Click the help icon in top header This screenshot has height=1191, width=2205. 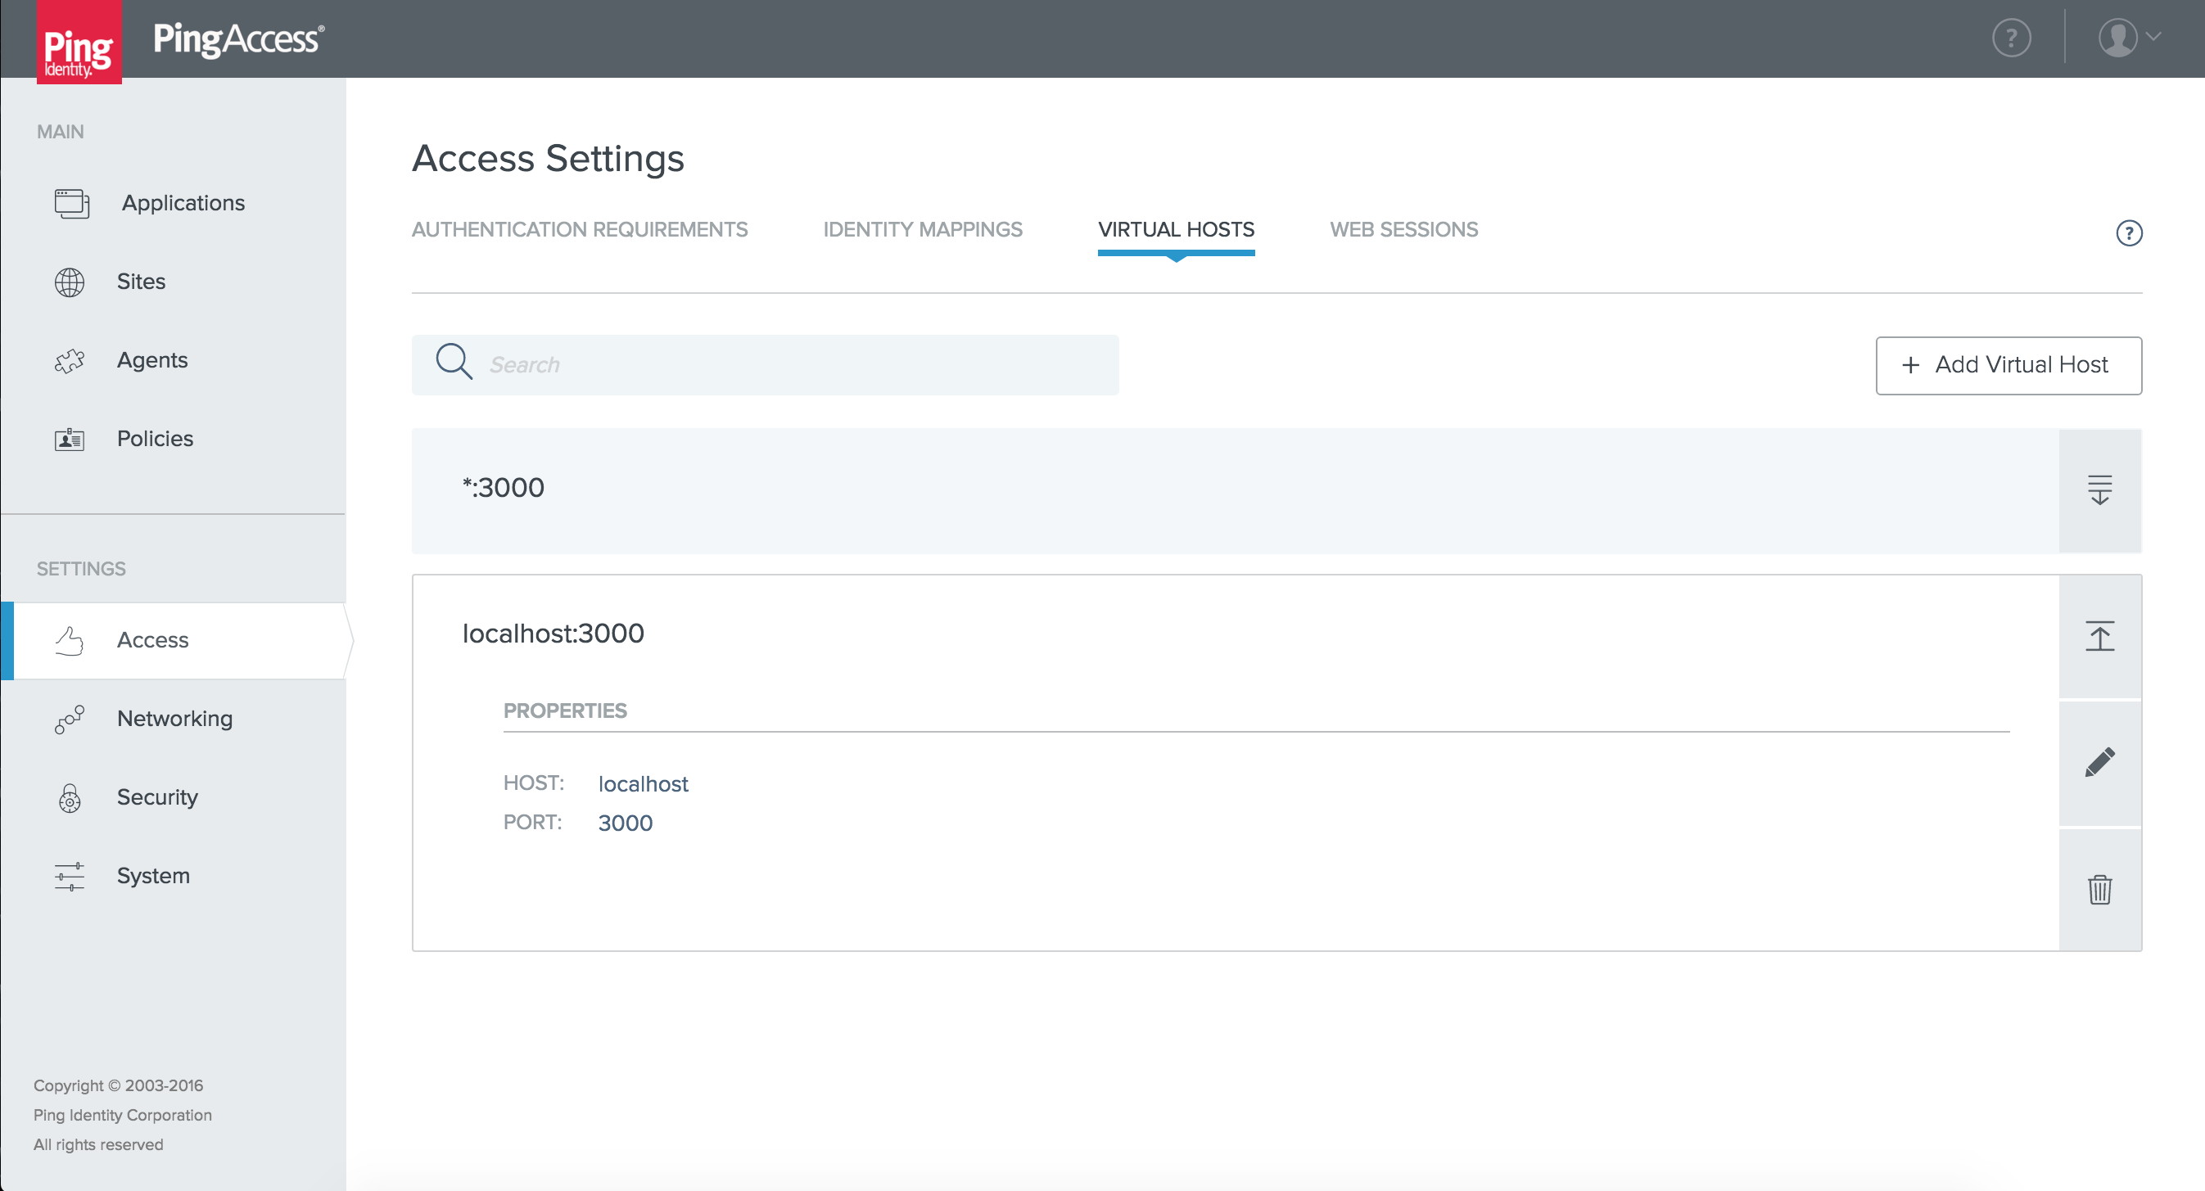tap(2011, 38)
